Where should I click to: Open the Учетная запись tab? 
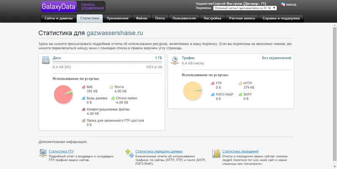pos(242,18)
